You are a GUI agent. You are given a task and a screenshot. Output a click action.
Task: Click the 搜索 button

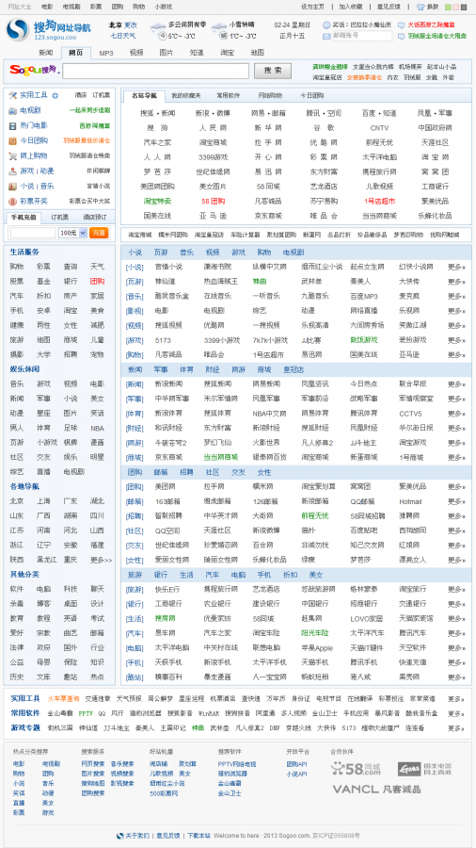pos(273,71)
